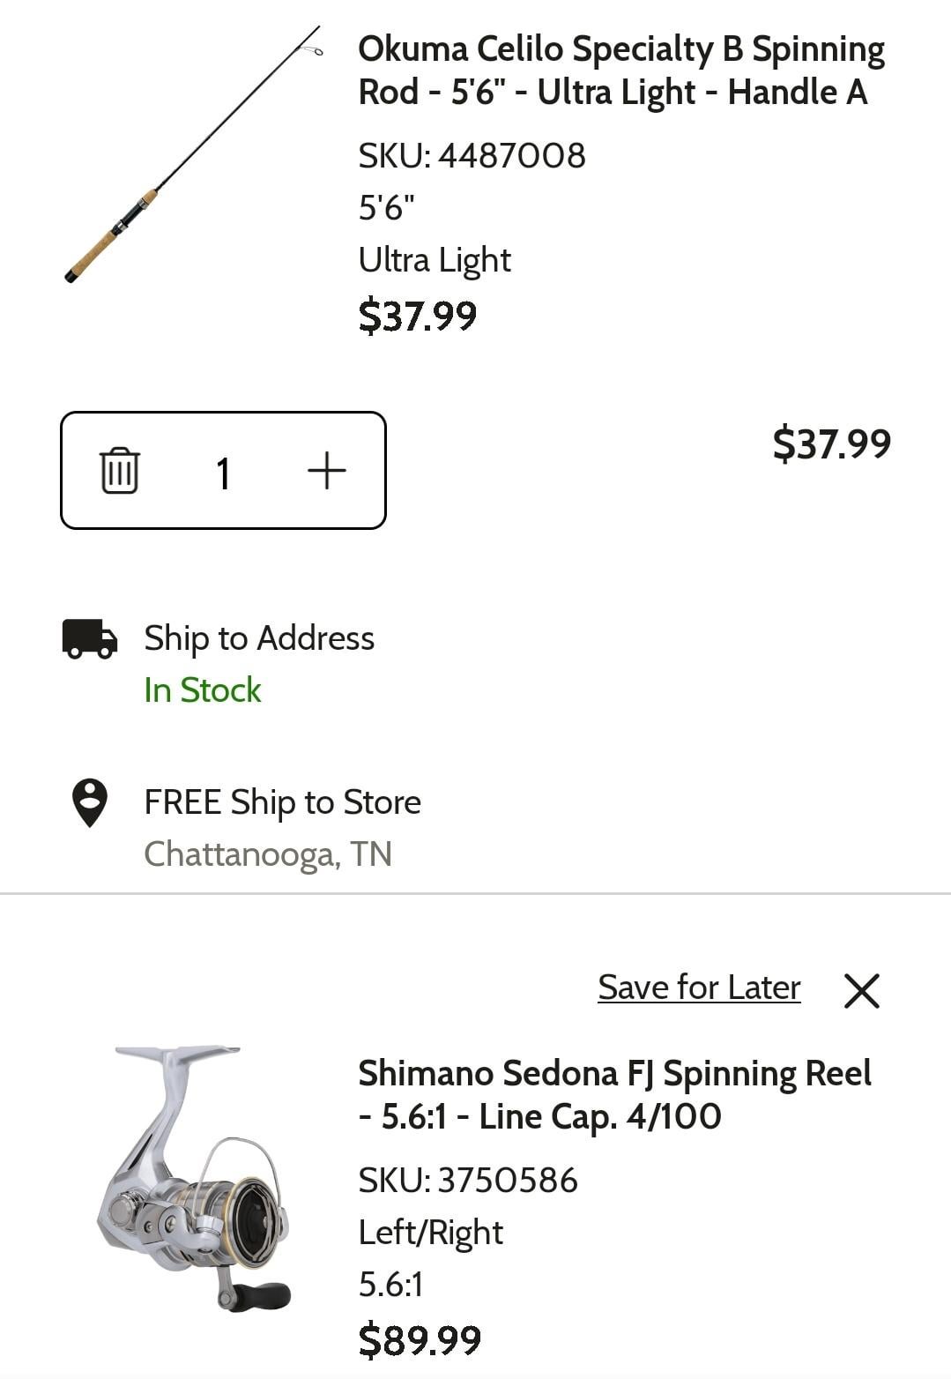Click the reel SKU 3750586 text
Screen dimensions: 951x1379
tap(468, 1180)
